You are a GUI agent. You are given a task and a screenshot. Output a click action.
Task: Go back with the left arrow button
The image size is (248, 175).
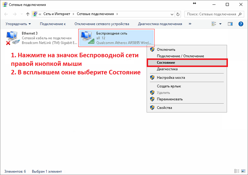(x=6, y=14)
